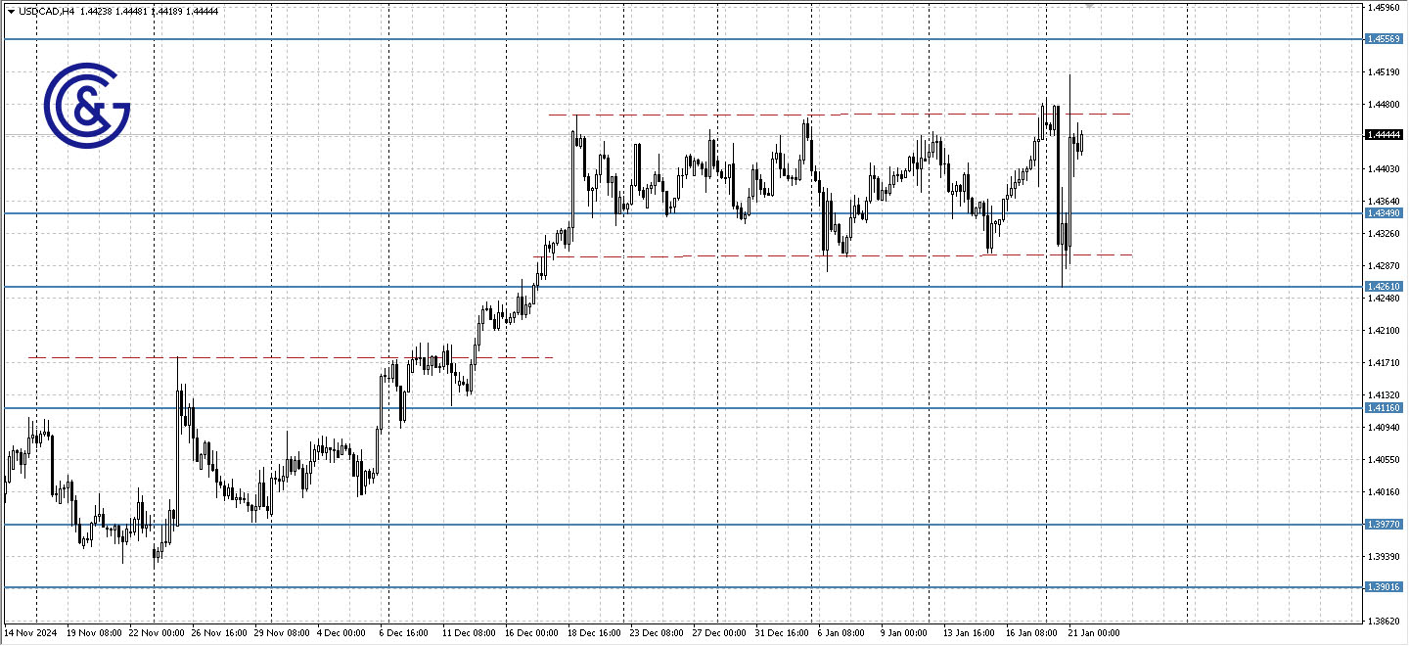1409x646 pixels.
Task: Click the 21 Jan 00:00 timestamp label
Action: [x=1095, y=633]
